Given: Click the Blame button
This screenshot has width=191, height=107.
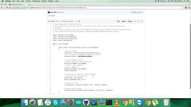Looking at the screenshot, I should pos(124,21).
